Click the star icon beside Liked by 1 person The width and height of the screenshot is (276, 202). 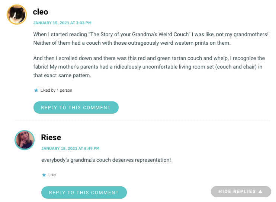click(x=36, y=90)
